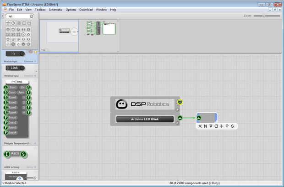Click the green trigger Start connector on PhTemp
The image size is (284, 187).
6,88
